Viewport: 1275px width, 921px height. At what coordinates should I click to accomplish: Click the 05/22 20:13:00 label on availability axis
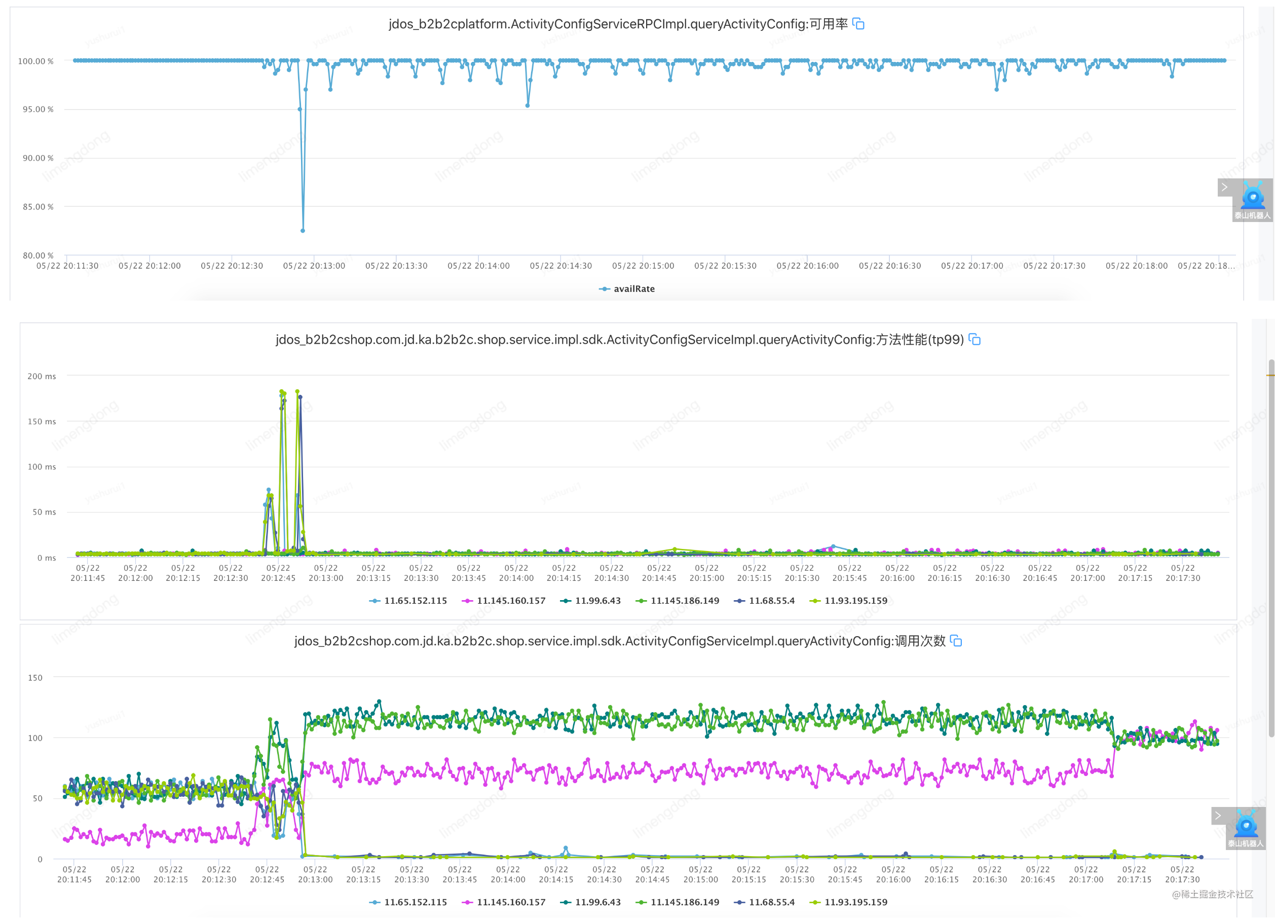(314, 266)
